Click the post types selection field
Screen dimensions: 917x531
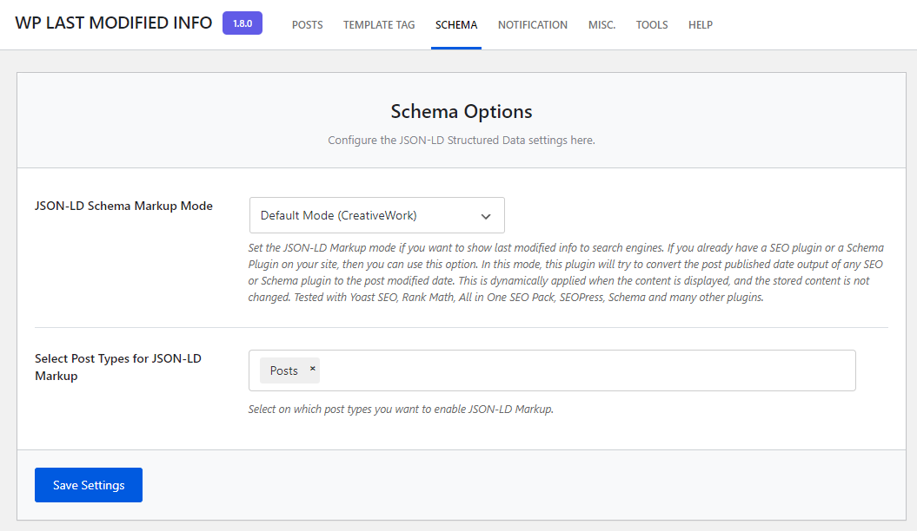click(552, 370)
